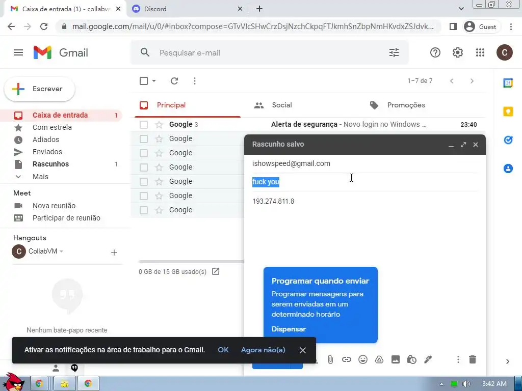The width and height of the screenshot is (522, 391).
Task: Check the second Google email row checkbox
Action: click(144, 138)
